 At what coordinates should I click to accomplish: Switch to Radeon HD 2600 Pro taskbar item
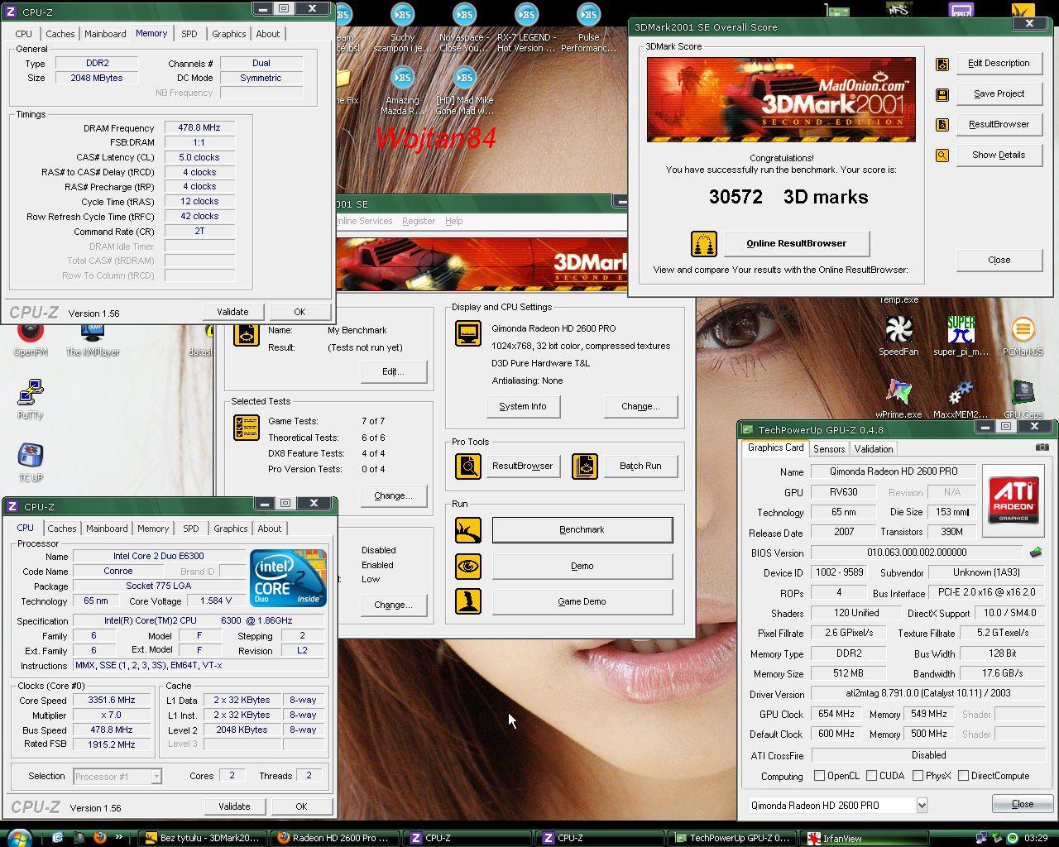tap(336, 838)
